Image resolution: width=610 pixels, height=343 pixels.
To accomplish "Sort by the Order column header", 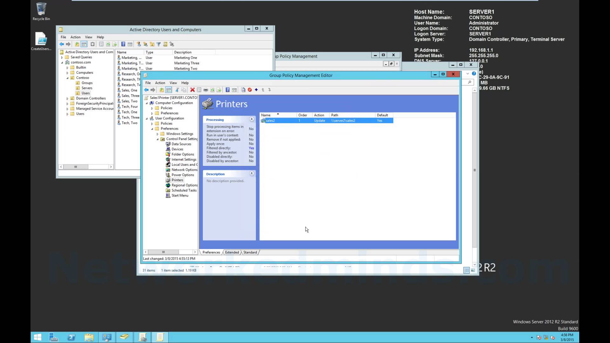I will point(305,115).
